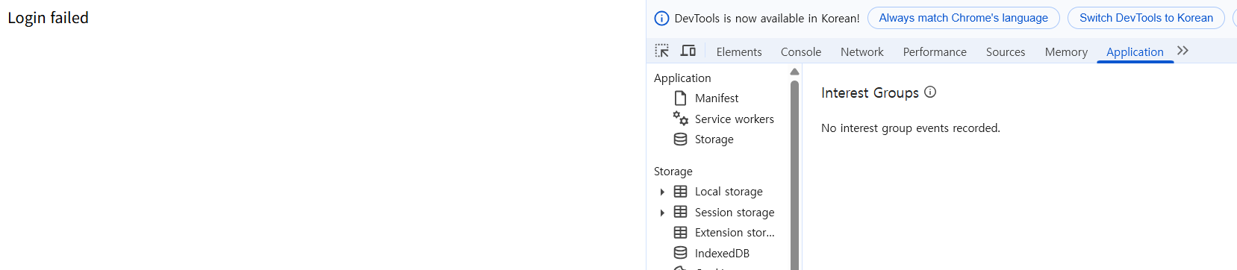Click the Storage database icon under Application
The height and width of the screenshot is (270, 1237).
point(680,139)
